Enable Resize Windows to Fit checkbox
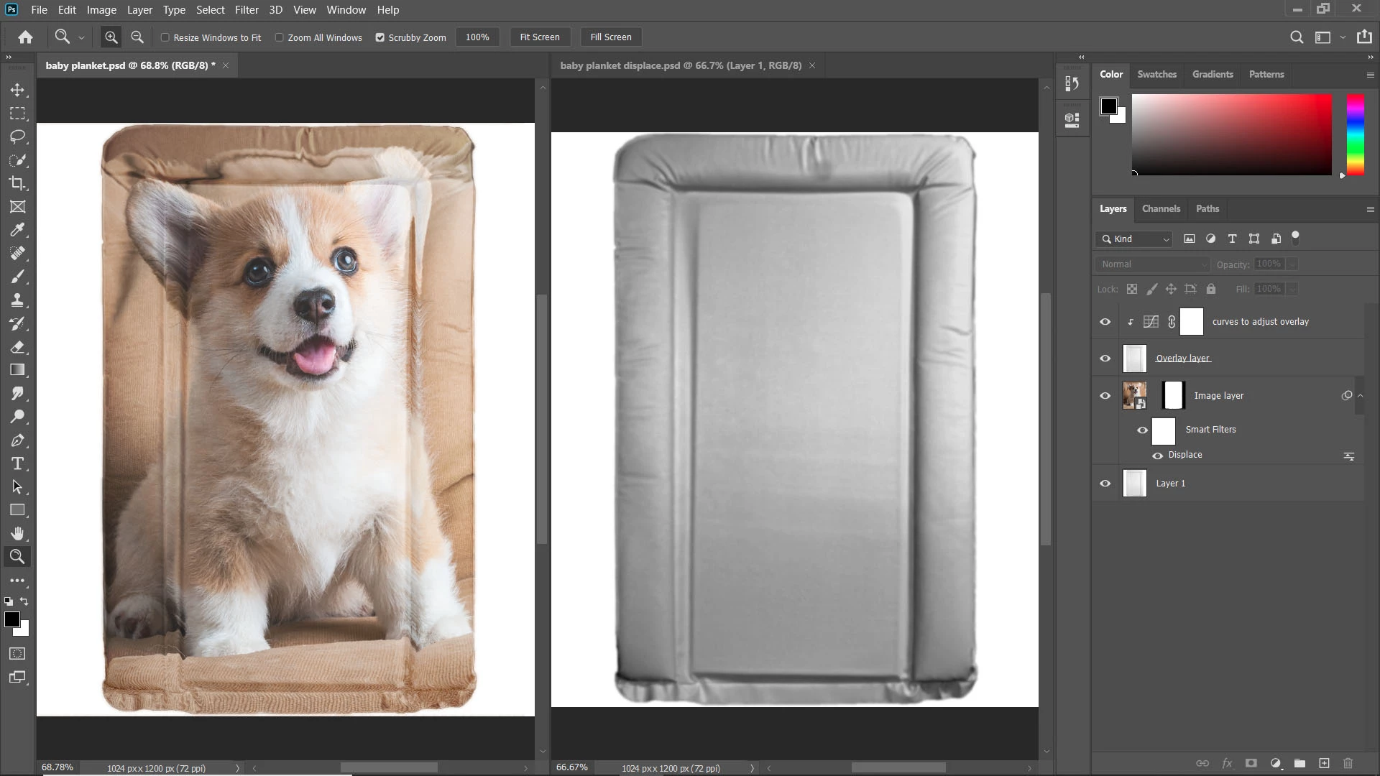The width and height of the screenshot is (1380, 776). click(x=165, y=37)
